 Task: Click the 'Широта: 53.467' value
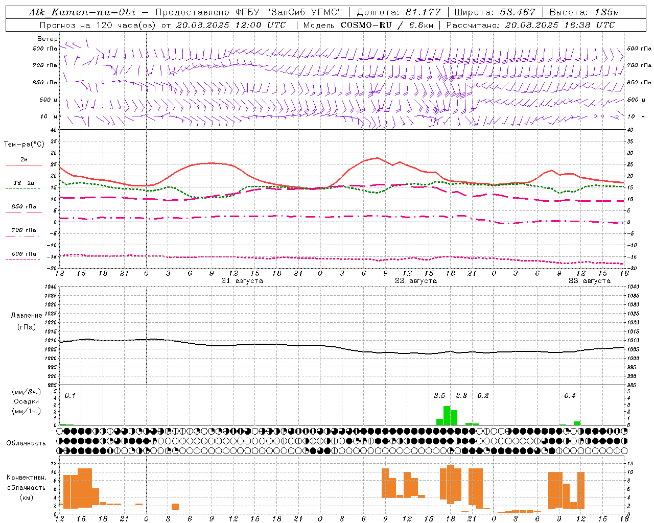tap(495, 12)
